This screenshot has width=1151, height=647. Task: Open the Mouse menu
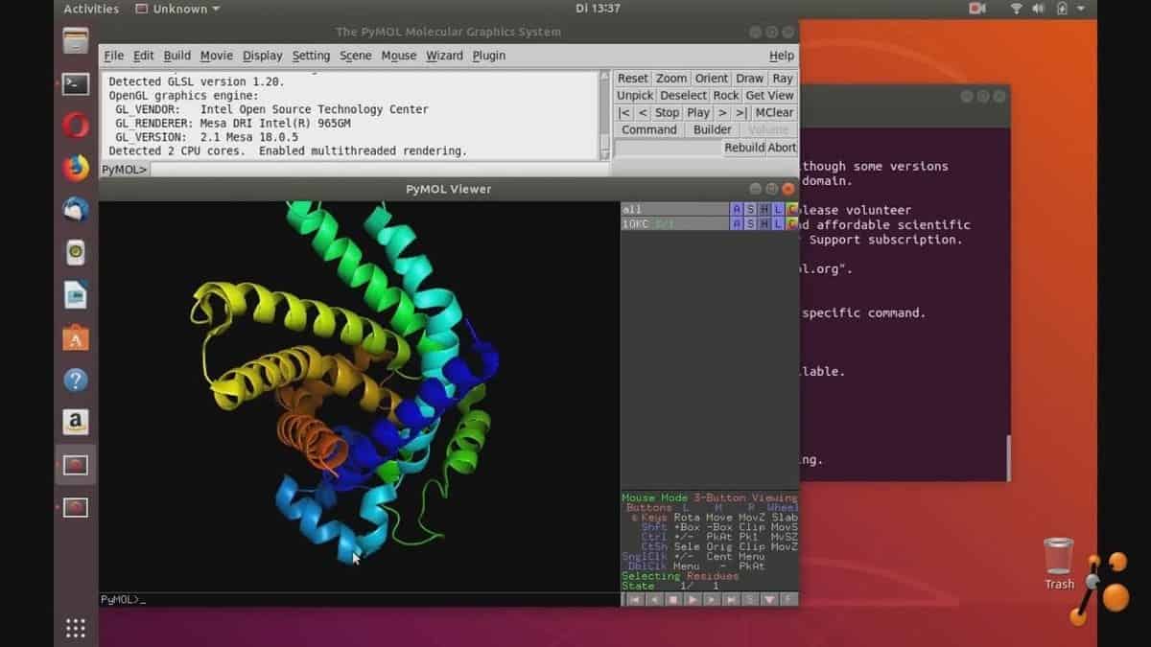[x=399, y=56]
